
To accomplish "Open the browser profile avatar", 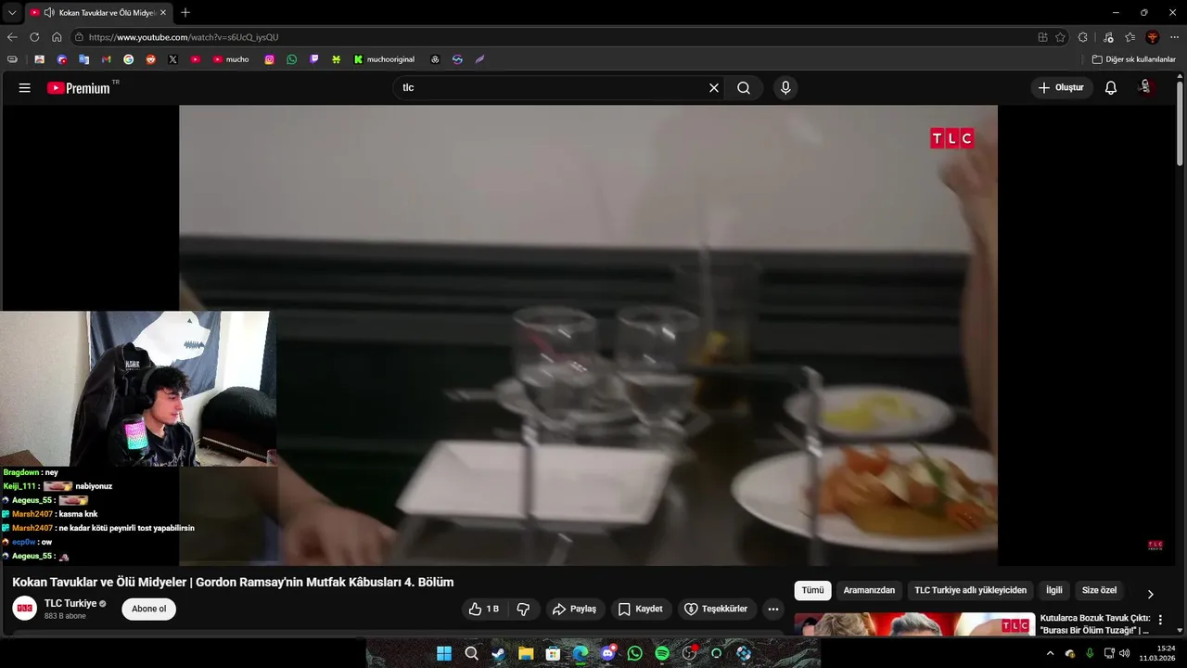I will [x=1152, y=37].
